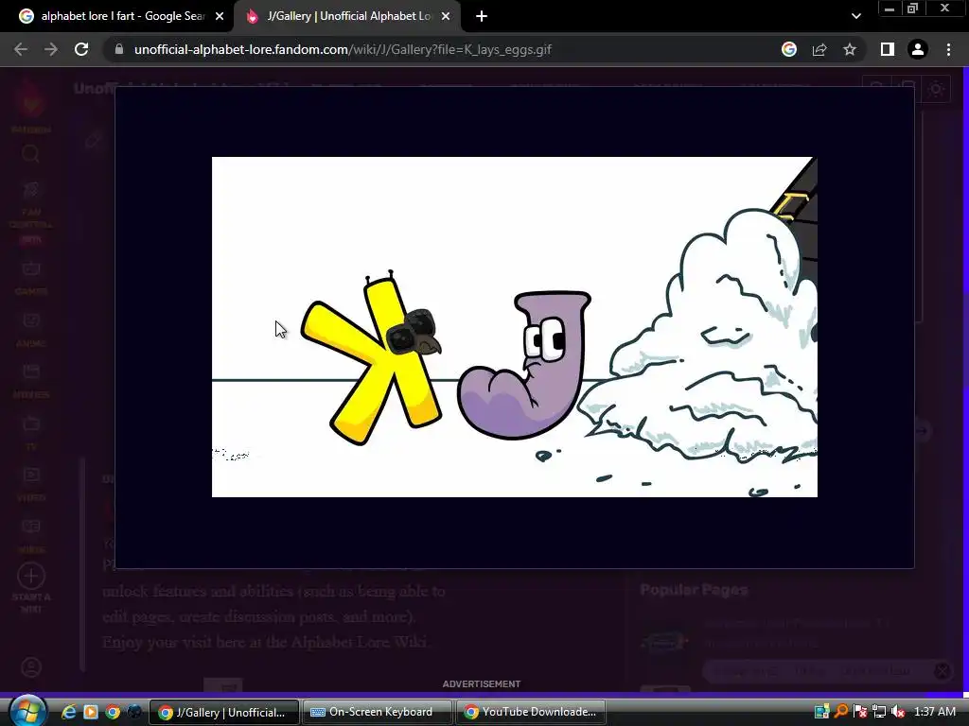The image size is (969, 726).
Task: Launch Internet Explorer from quick launch
Action: (x=68, y=712)
